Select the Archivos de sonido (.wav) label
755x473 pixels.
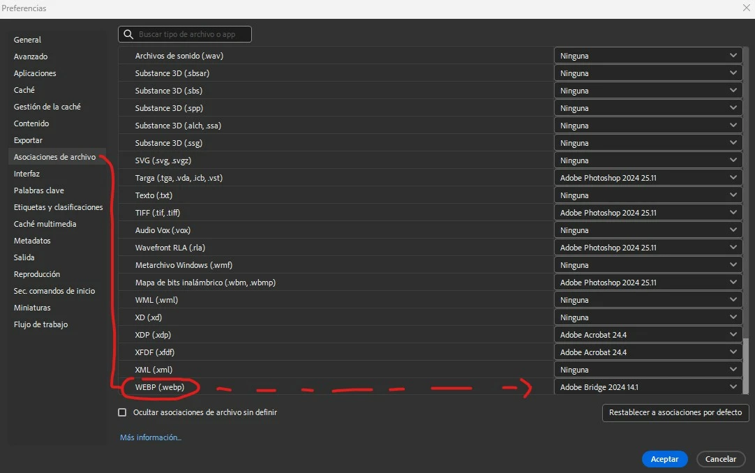(x=179, y=56)
